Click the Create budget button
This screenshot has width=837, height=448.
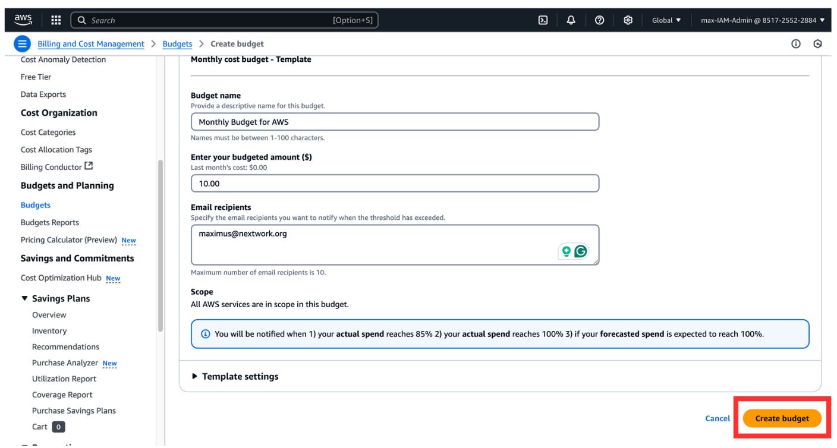coord(782,418)
